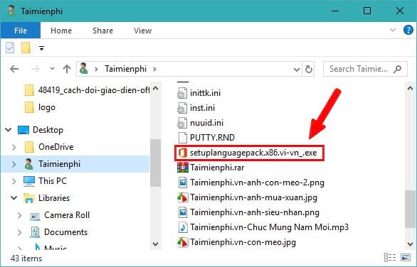The width and height of the screenshot is (417, 267).
Task: Switch to the View tab
Action: 142,31
